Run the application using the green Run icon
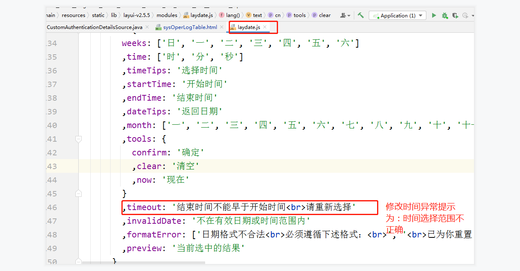 pyautogui.click(x=434, y=15)
